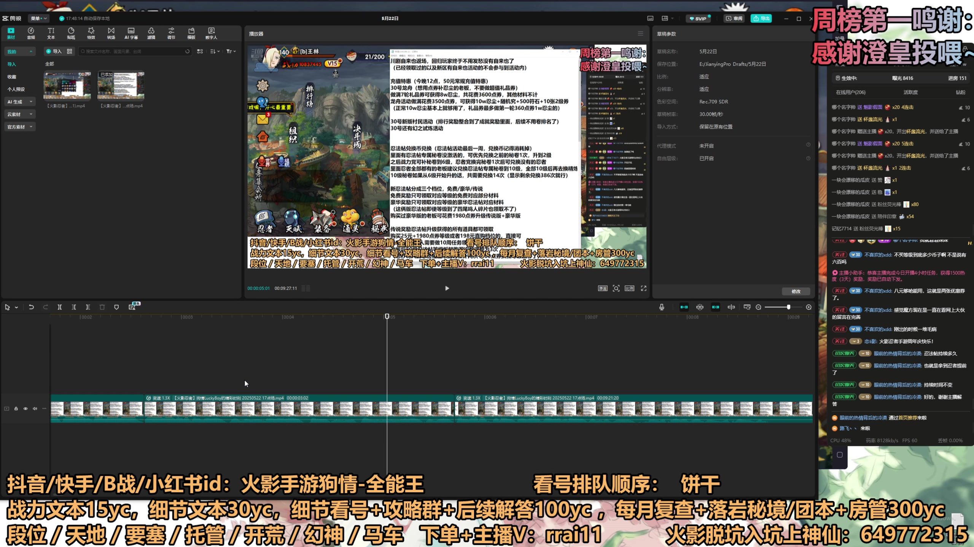Expand the AI 生成 section
The image size is (974, 547).
pos(20,101)
